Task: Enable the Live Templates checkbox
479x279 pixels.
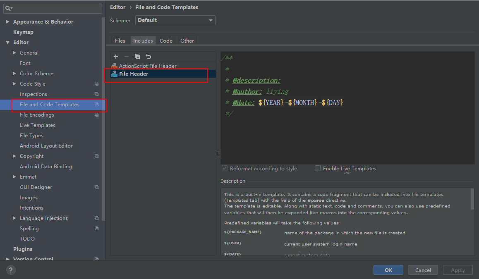Action: [318, 168]
